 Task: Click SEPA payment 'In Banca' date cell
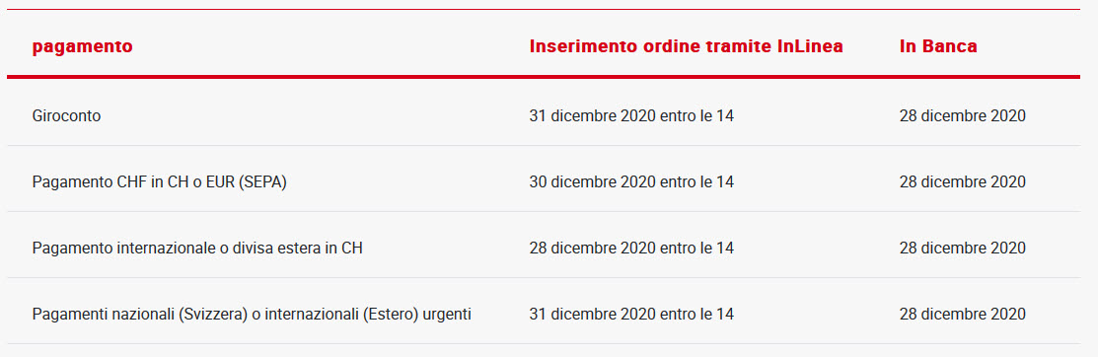pos(962,182)
